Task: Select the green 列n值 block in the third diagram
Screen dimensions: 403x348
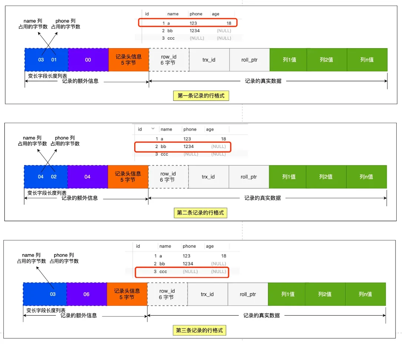Action: tap(365, 294)
